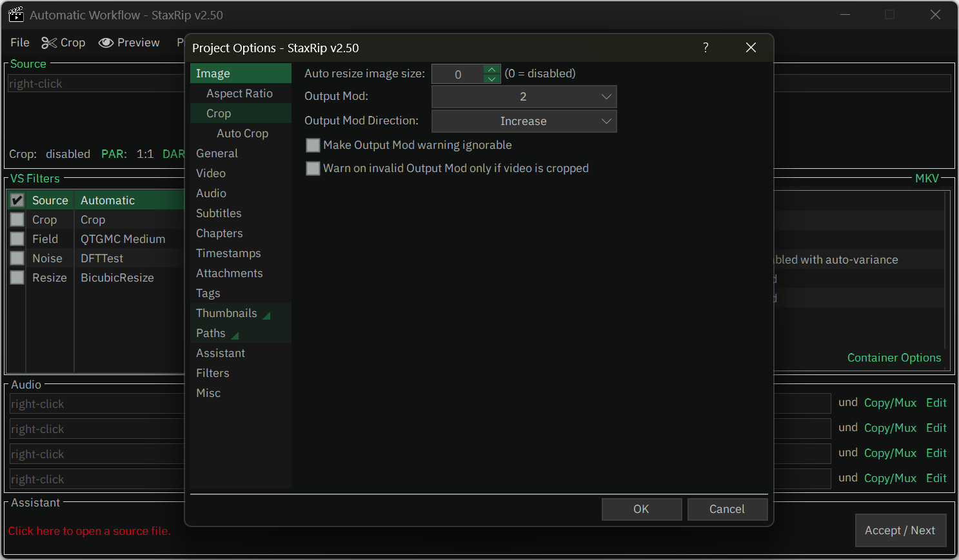Select the BicubicResize filter entry
The image size is (959, 560).
pyautogui.click(x=117, y=278)
